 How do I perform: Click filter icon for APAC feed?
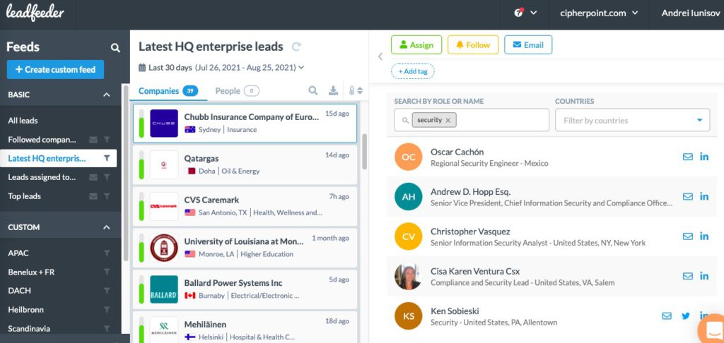pos(107,253)
